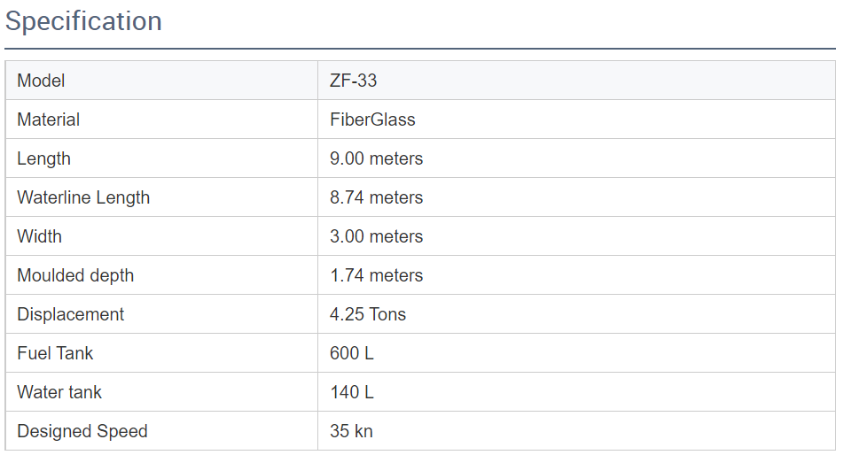This screenshot has height=455, width=844.
Task: Select the 9.00 meters value
Action: [x=376, y=158]
